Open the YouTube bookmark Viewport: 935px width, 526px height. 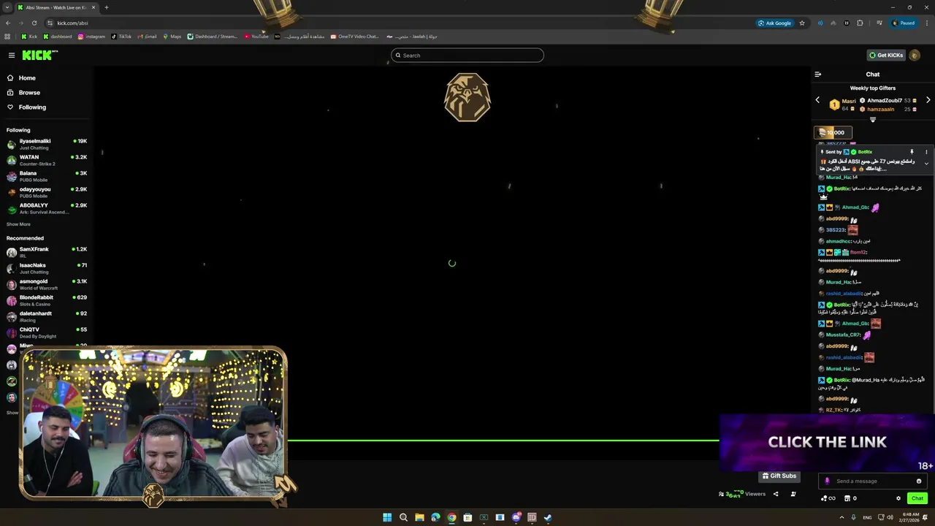(256, 37)
